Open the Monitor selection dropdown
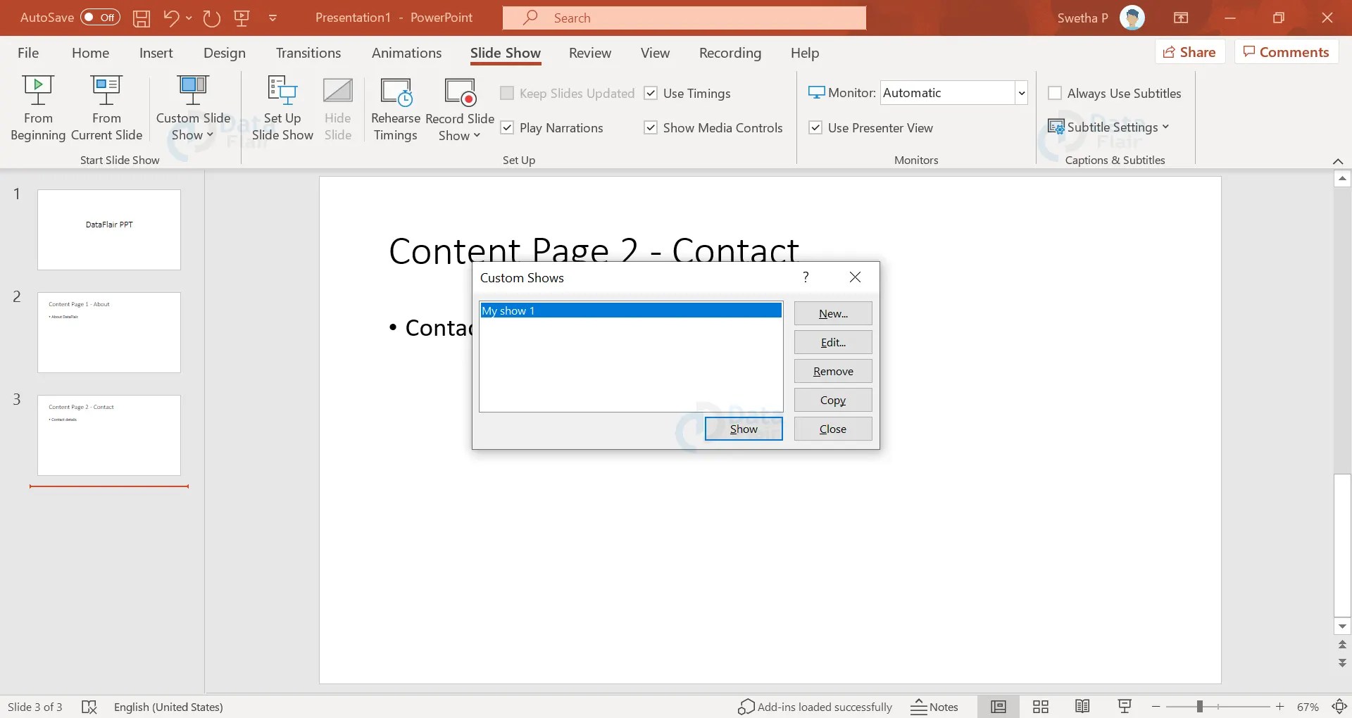 [1021, 92]
